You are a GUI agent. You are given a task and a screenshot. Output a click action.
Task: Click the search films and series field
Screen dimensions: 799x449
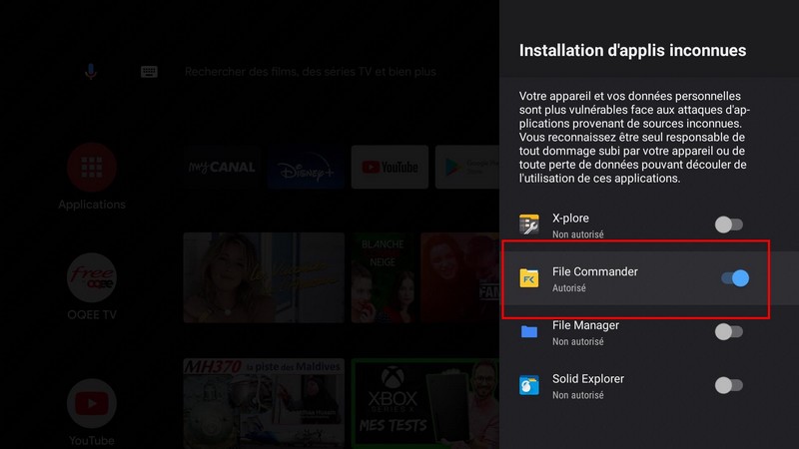310,72
